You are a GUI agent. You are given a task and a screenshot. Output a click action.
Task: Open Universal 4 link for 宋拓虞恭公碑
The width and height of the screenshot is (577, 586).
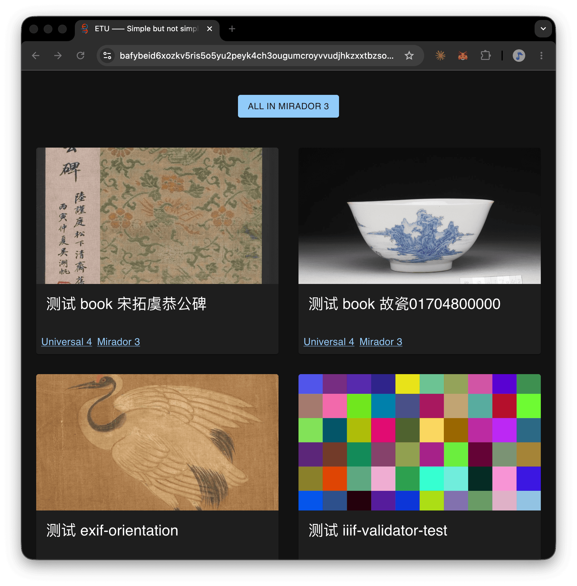pos(66,342)
